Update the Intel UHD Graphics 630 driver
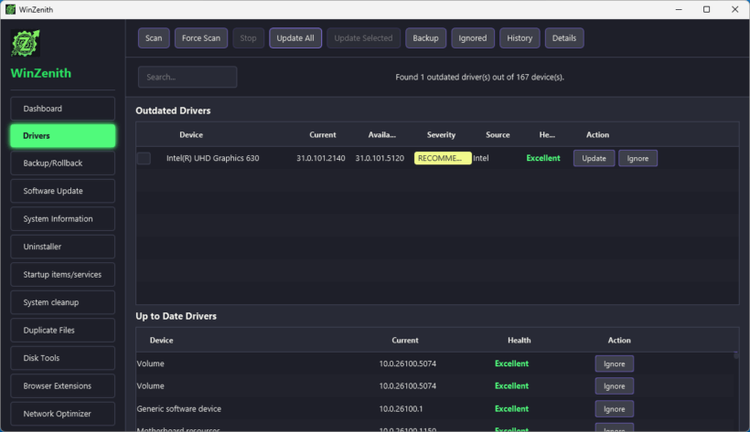Screen dimensions: 750x432 tap(595, 158)
